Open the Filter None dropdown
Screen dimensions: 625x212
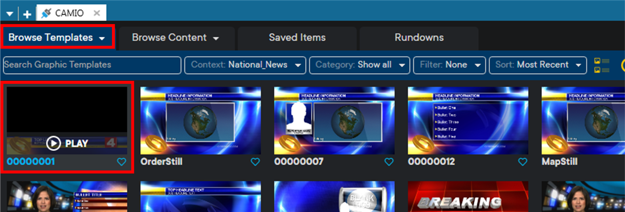point(450,65)
